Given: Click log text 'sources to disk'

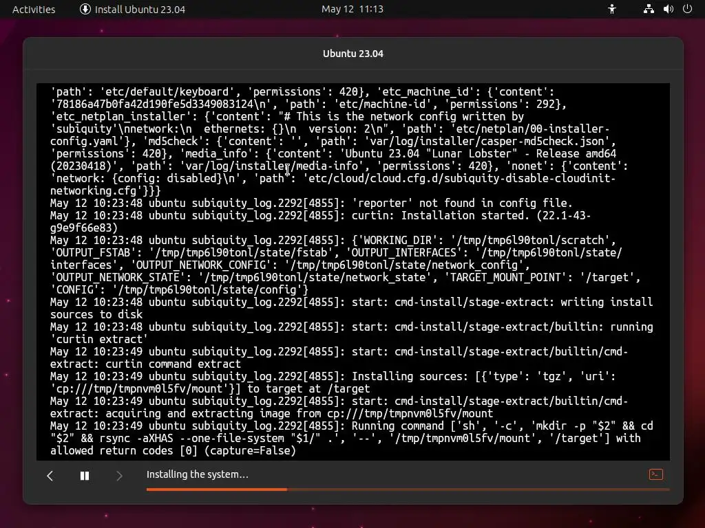Looking at the screenshot, I should click(x=96, y=315).
